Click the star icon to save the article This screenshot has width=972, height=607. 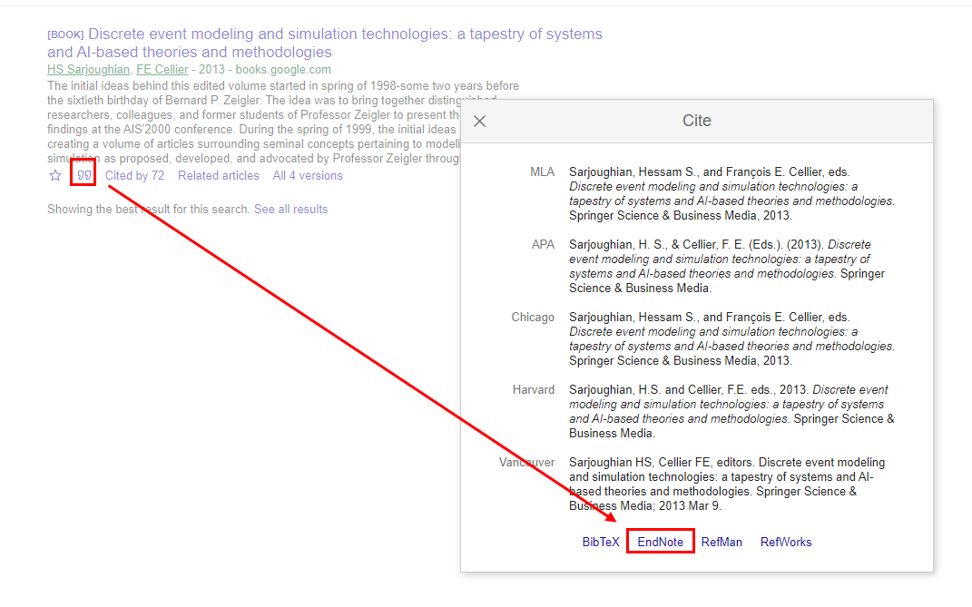point(54,174)
